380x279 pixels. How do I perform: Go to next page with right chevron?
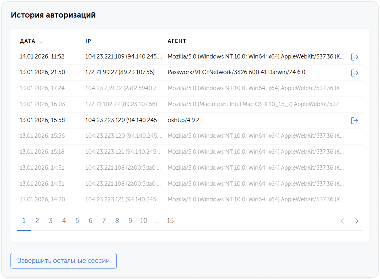pos(357,221)
